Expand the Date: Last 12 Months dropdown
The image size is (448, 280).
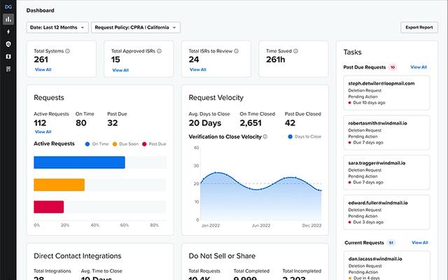57,27
